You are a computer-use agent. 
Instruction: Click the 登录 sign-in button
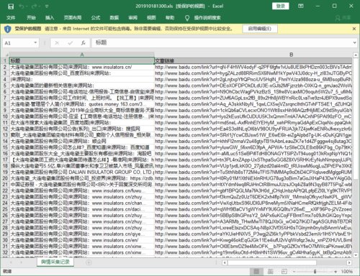pos(280,6)
